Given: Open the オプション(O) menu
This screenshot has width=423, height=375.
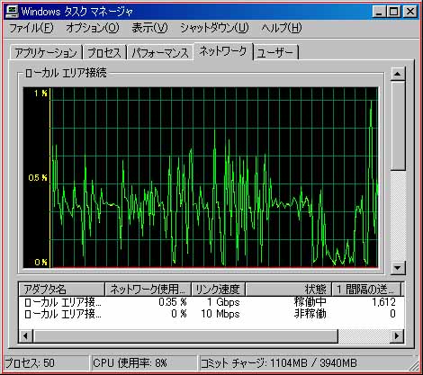Looking at the screenshot, I should 93,28.
